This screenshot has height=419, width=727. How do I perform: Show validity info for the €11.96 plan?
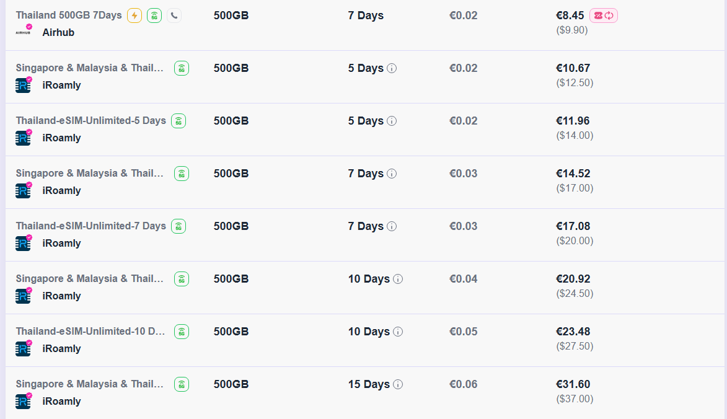coord(392,121)
